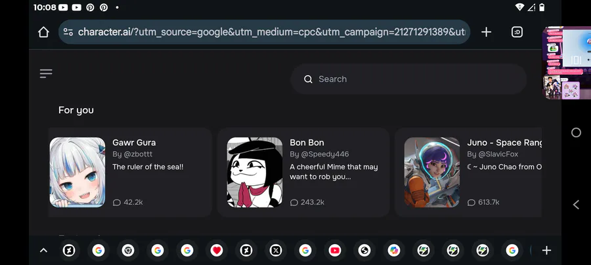Switch to Google tab between DeviantArt and Chrome
The image size is (591, 265).
click(x=98, y=251)
